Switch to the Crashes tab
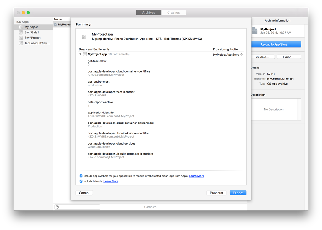 pyautogui.click(x=174, y=12)
